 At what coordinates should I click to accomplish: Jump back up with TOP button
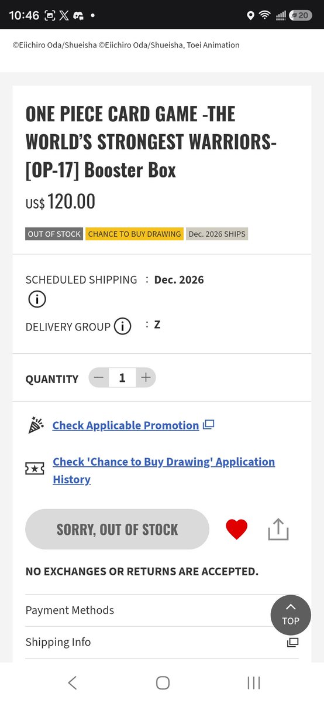click(x=291, y=615)
